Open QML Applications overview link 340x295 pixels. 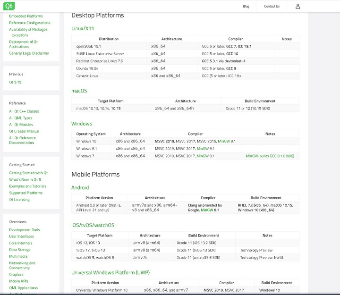tap(24, 288)
